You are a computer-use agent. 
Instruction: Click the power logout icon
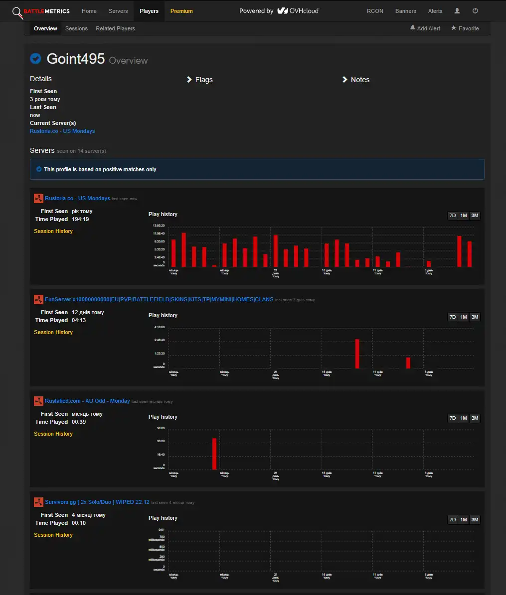pyautogui.click(x=475, y=11)
